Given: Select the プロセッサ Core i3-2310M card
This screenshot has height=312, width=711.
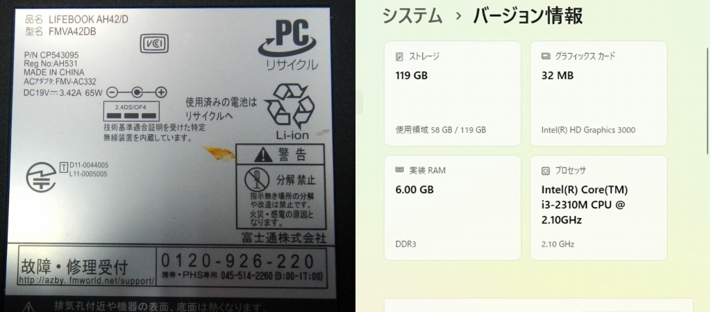Looking at the screenshot, I should coord(599,208).
